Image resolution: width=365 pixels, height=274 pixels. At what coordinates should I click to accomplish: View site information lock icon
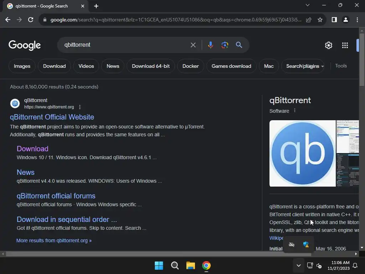pos(45,20)
